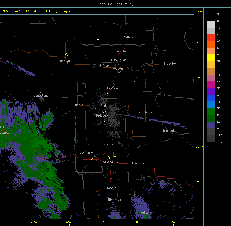Click the Calgary city label
This screenshot has width=231, height=226.
pos(107,162)
